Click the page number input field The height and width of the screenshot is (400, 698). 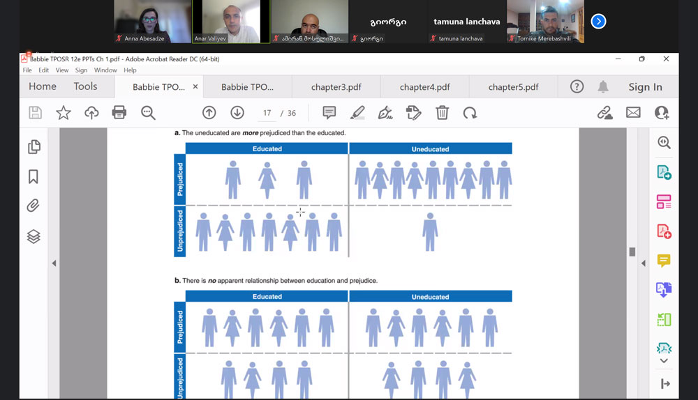267,113
